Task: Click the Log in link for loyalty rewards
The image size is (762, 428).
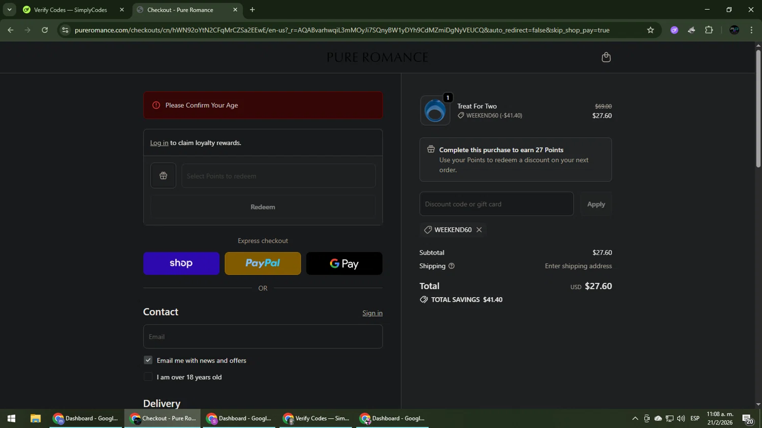Action: 159,143
